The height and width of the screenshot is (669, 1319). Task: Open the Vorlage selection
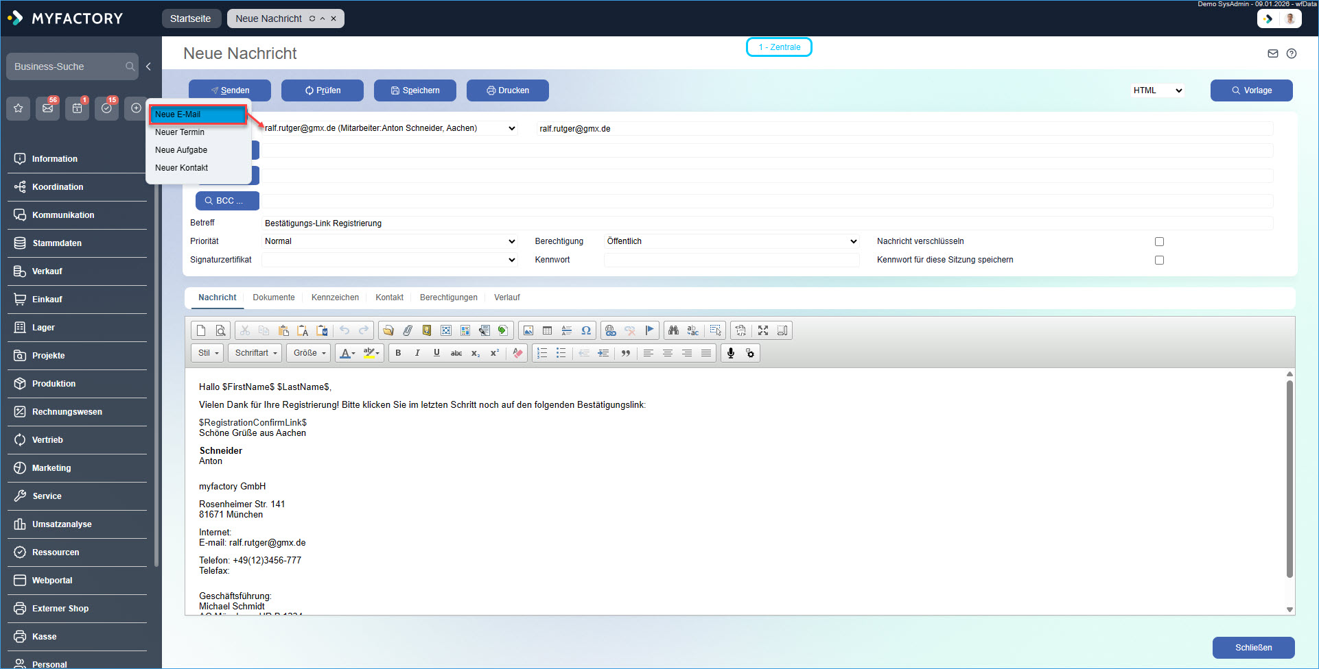(x=1251, y=90)
